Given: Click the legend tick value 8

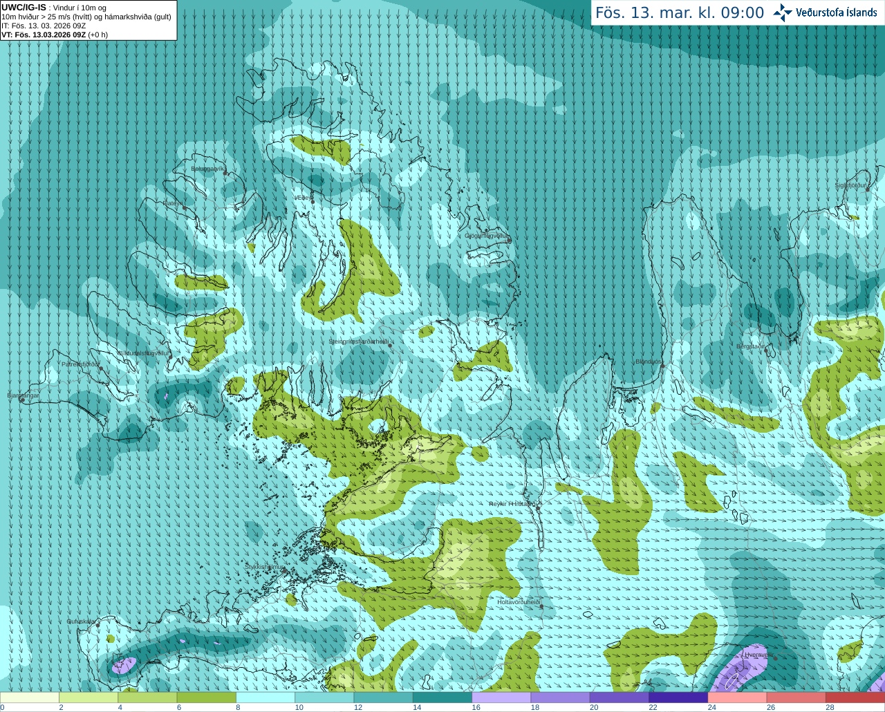Looking at the screenshot, I should pyautogui.click(x=238, y=707).
